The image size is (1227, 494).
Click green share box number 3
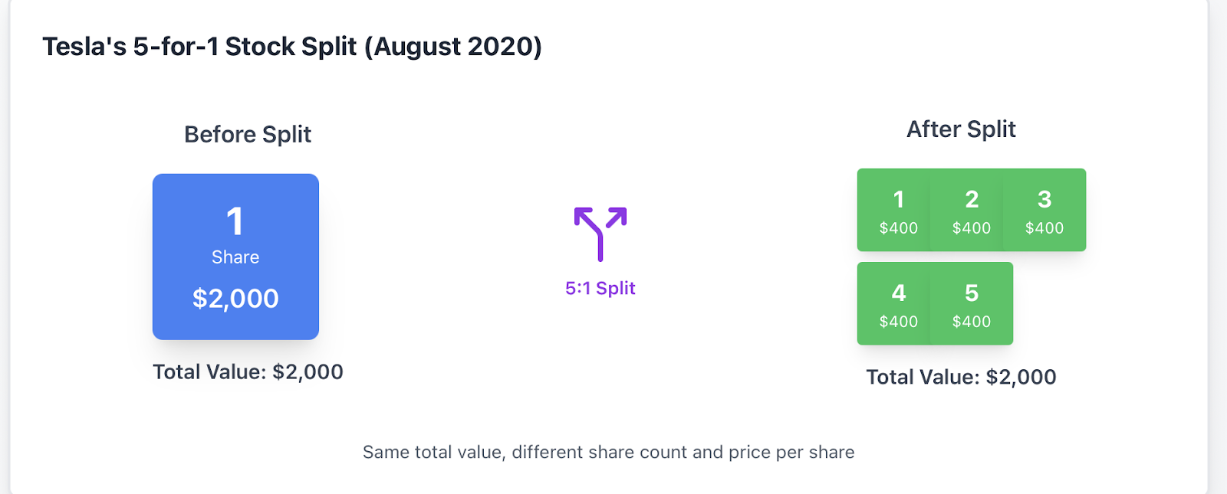(x=1044, y=210)
